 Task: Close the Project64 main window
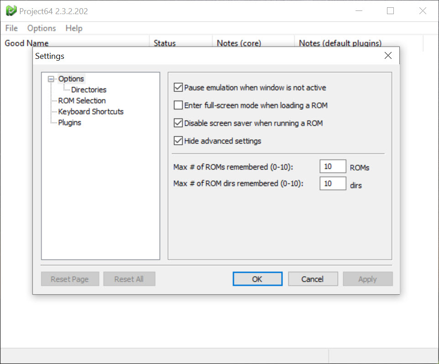coord(423,11)
